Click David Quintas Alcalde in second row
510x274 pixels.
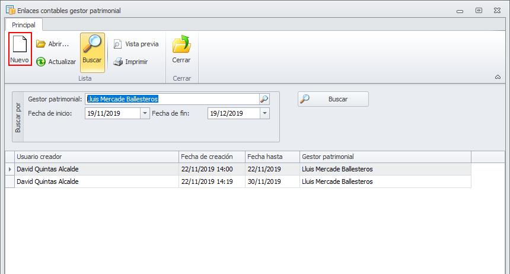[47, 181]
